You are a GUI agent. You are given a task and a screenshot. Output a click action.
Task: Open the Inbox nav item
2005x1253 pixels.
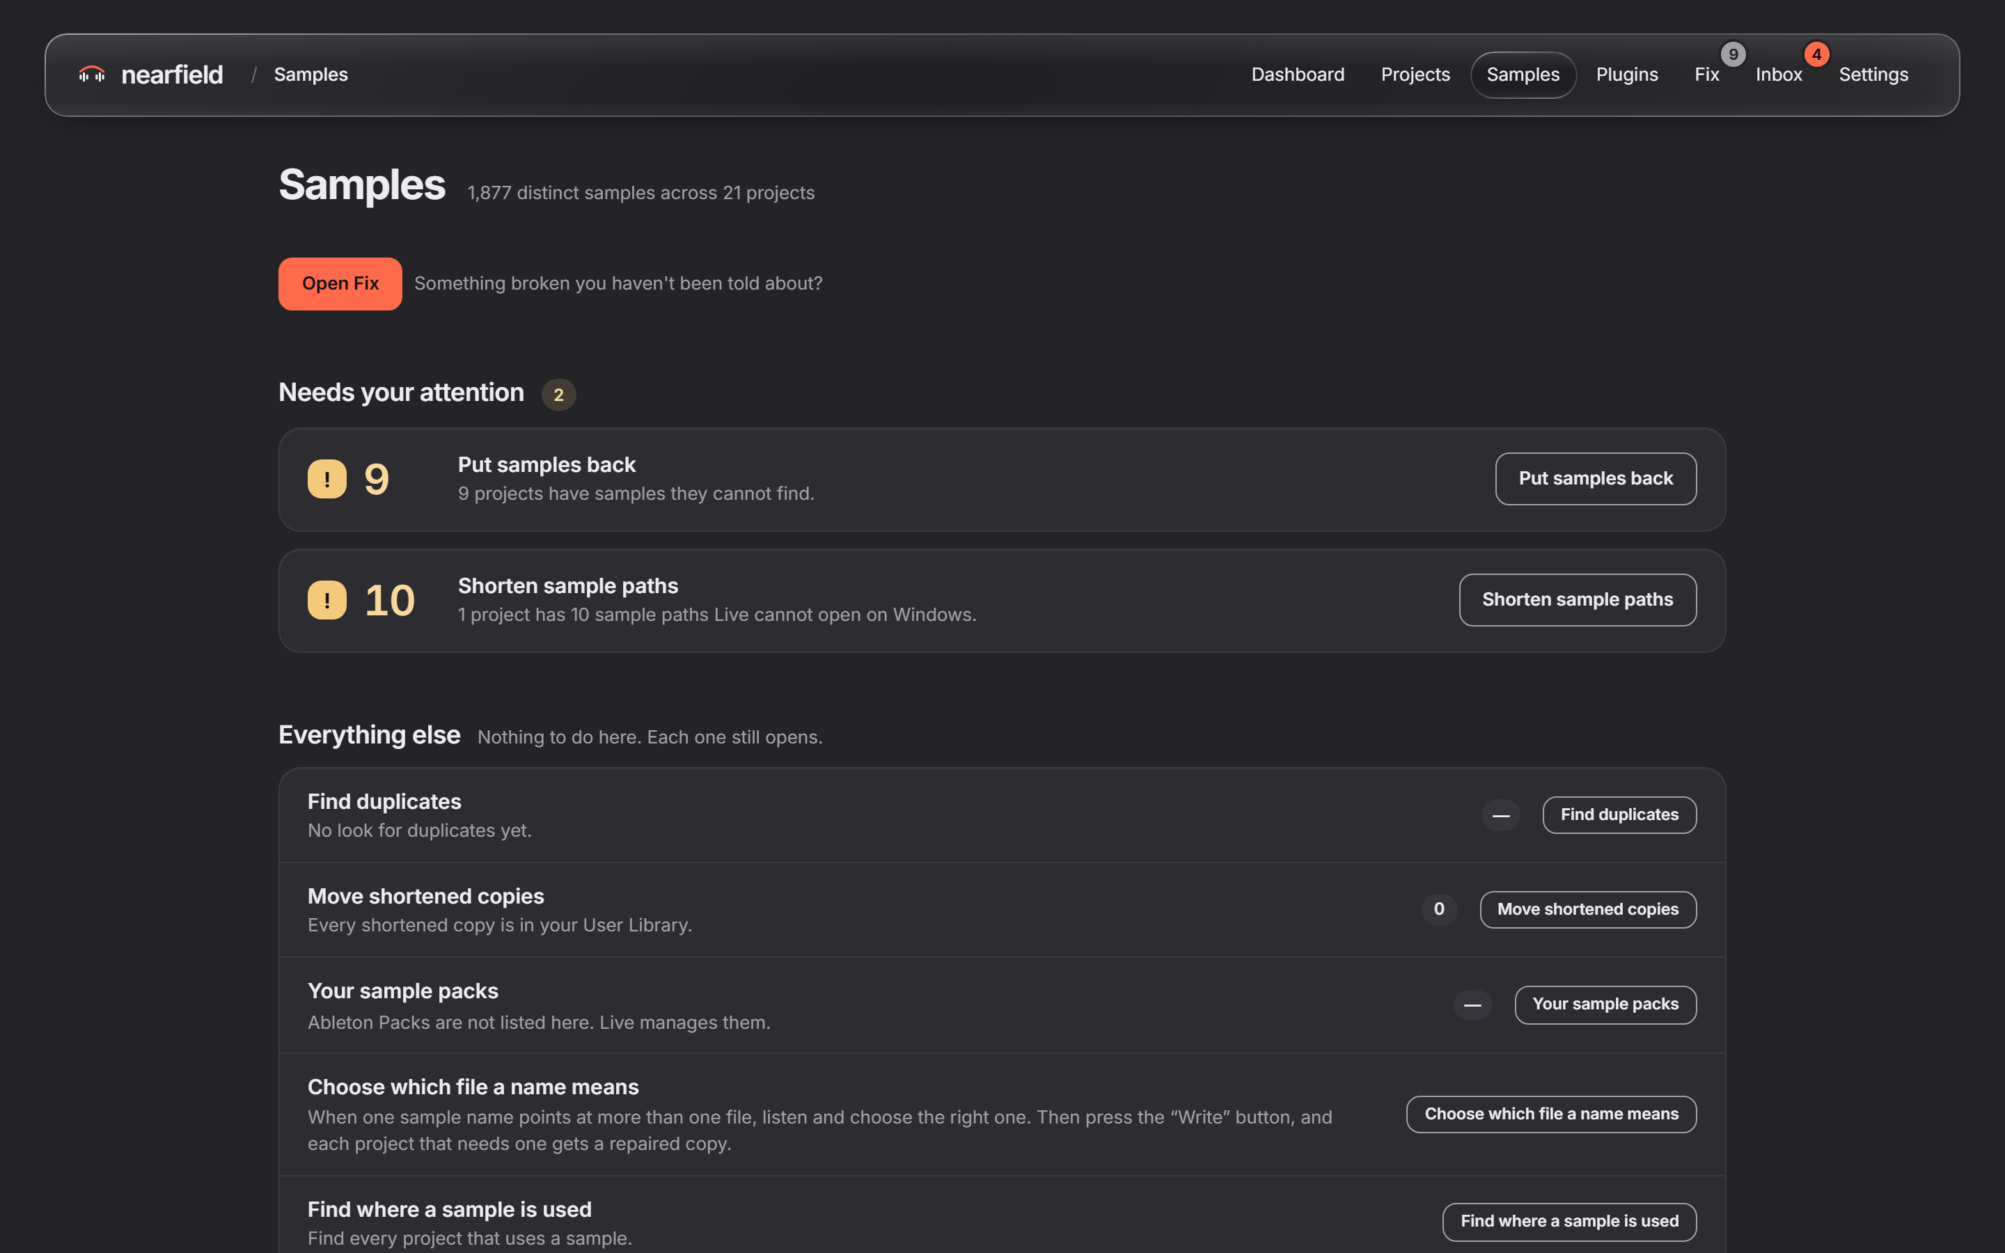[1779, 74]
